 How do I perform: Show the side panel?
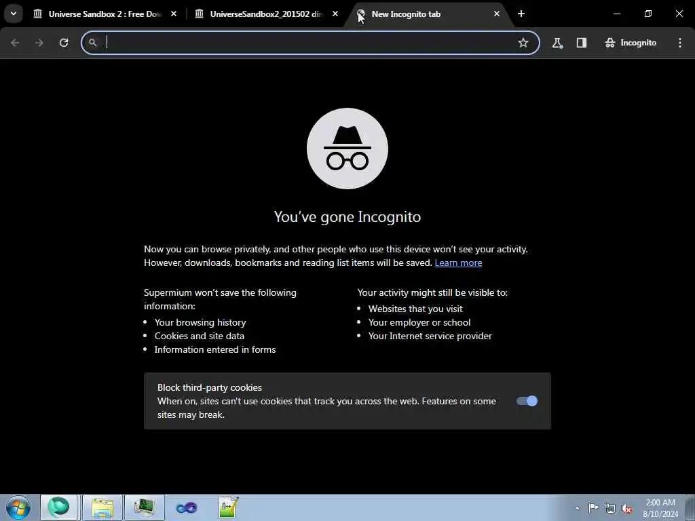(582, 43)
